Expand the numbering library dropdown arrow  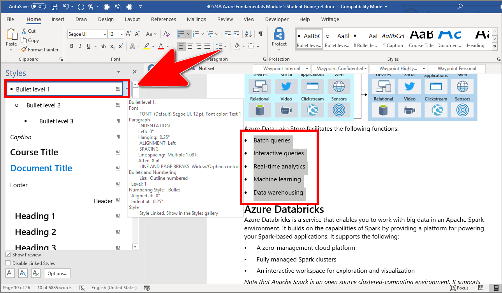(x=203, y=34)
